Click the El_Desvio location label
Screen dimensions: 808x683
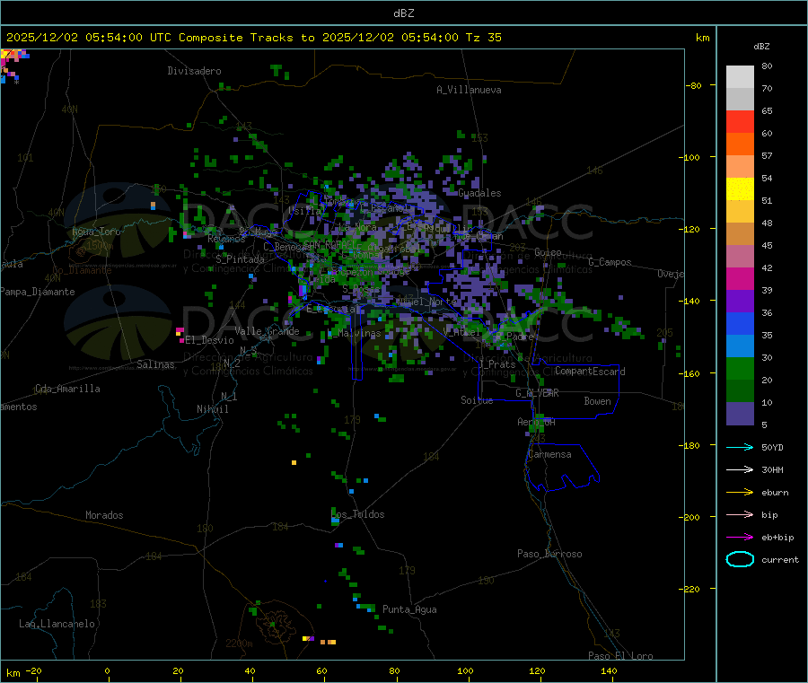click(209, 340)
